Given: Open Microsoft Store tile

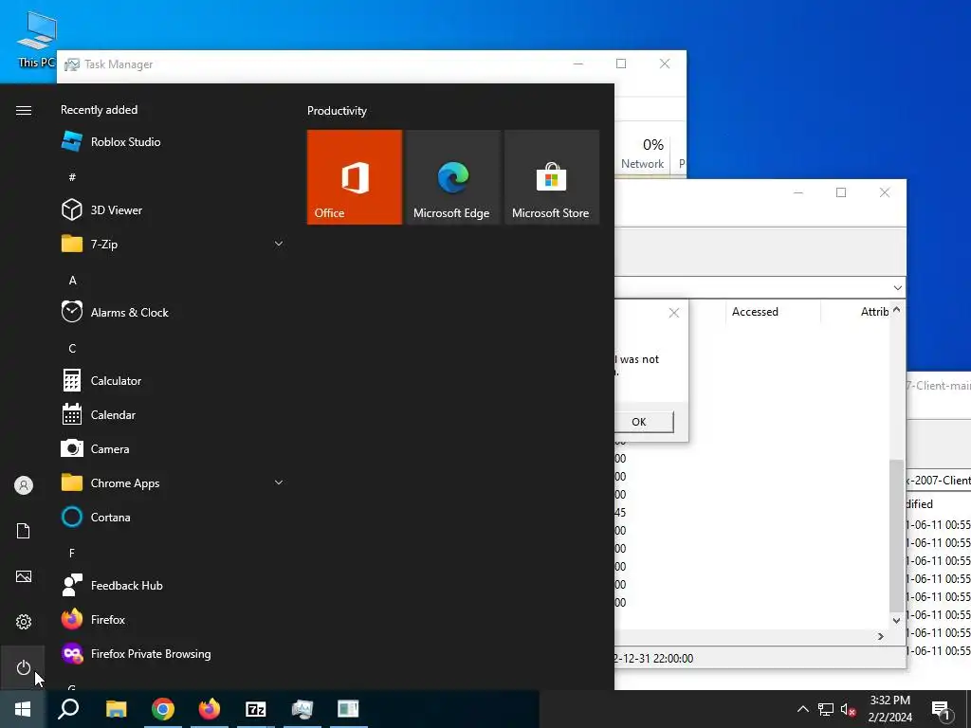Looking at the screenshot, I should tap(551, 177).
